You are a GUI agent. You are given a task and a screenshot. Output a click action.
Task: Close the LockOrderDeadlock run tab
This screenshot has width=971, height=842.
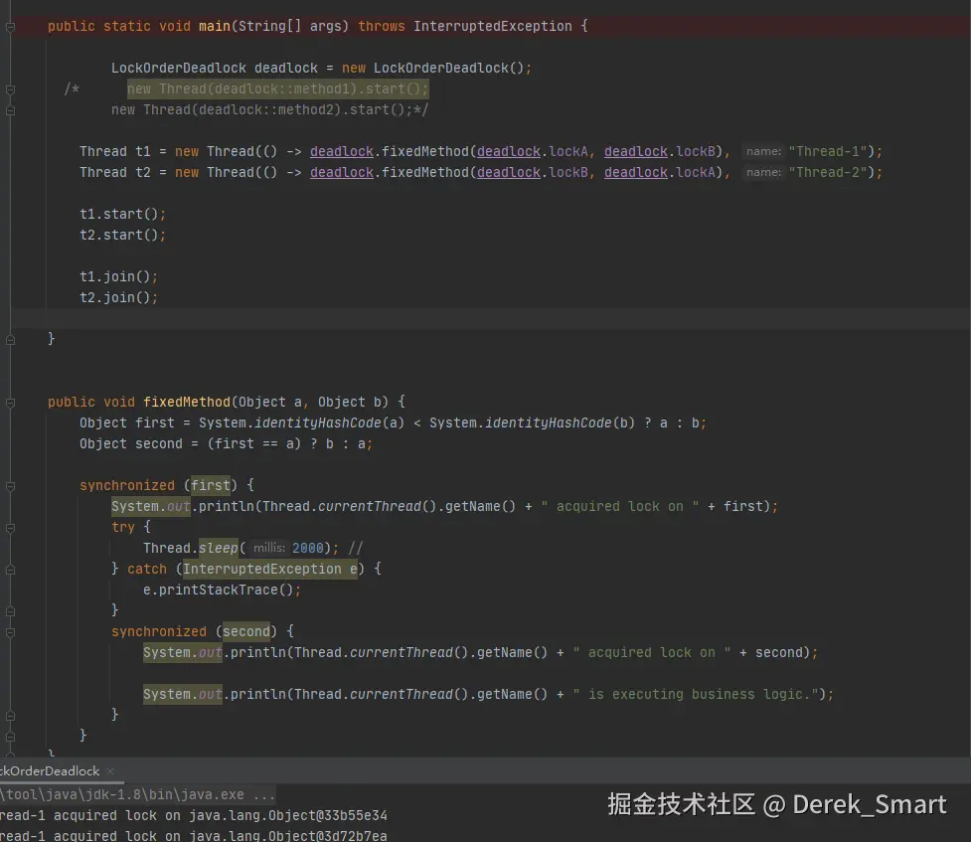tap(110, 770)
